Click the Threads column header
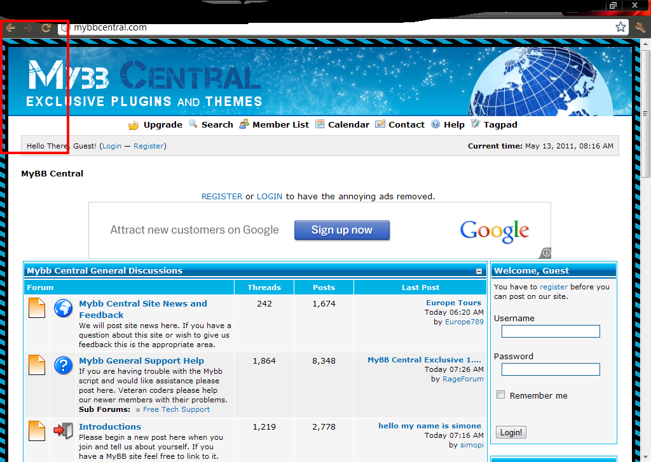 pyautogui.click(x=264, y=287)
